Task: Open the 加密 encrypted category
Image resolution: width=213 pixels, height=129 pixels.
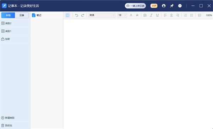Action: (x=15, y=39)
